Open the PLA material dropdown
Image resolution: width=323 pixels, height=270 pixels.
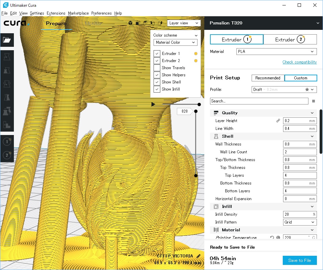click(x=276, y=52)
